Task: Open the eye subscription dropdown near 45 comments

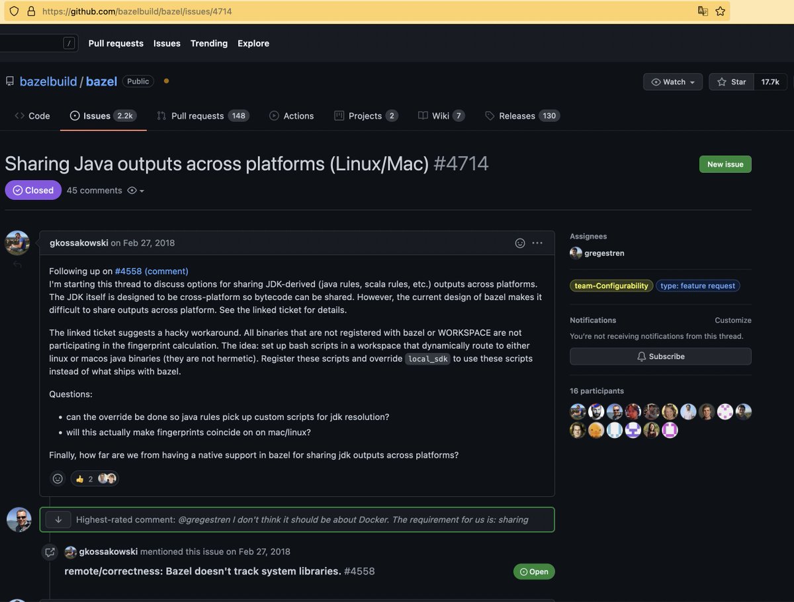Action: click(x=136, y=191)
